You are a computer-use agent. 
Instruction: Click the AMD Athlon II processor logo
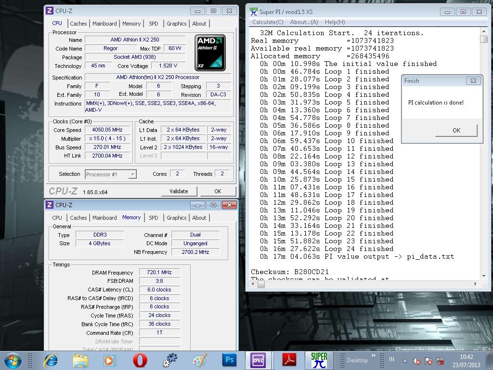pos(210,53)
